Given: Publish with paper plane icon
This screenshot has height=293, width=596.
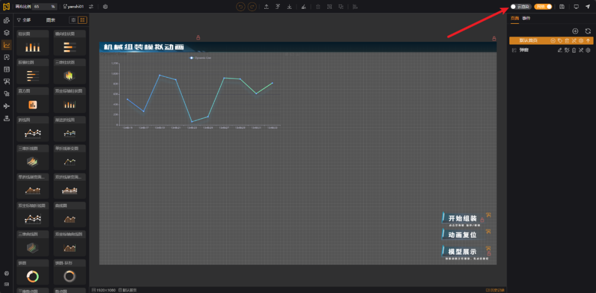Looking at the screenshot, I should coord(588,7).
